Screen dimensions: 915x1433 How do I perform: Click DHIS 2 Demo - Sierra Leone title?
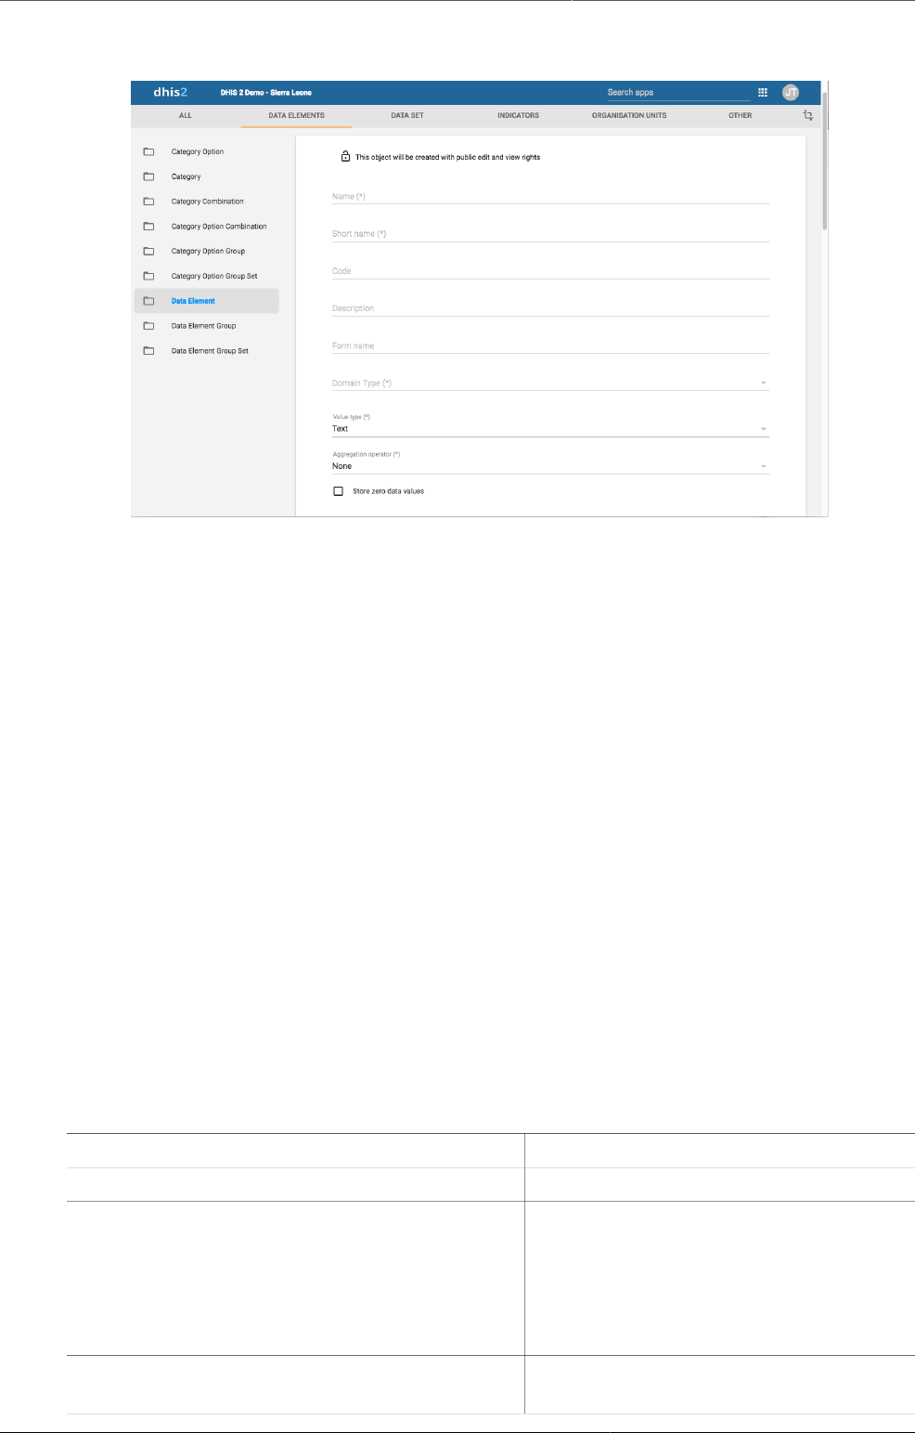[x=265, y=93]
